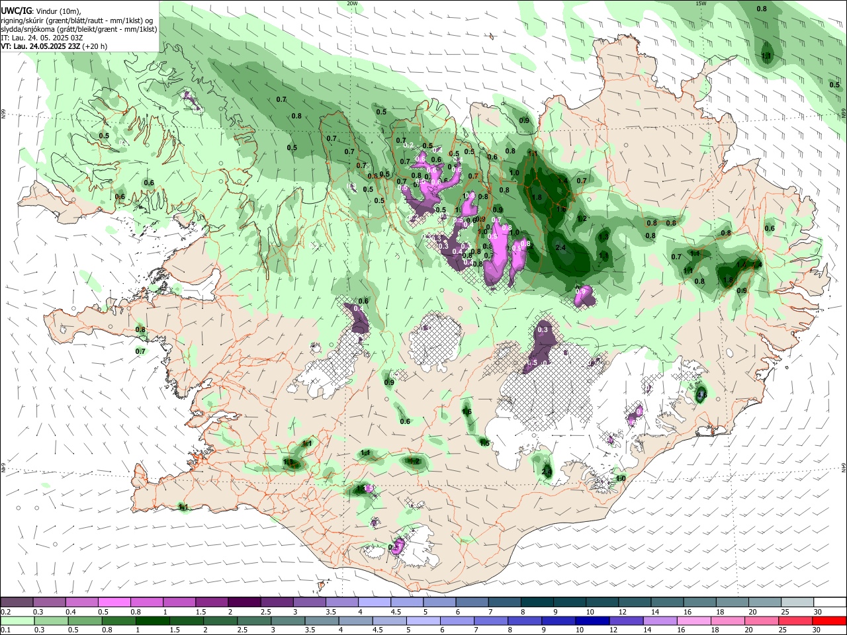Click the 'slydda/snjókoma (grátt/bleikt/grænt' description line
This screenshot has height=635, width=847.
pyautogui.click(x=79, y=29)
